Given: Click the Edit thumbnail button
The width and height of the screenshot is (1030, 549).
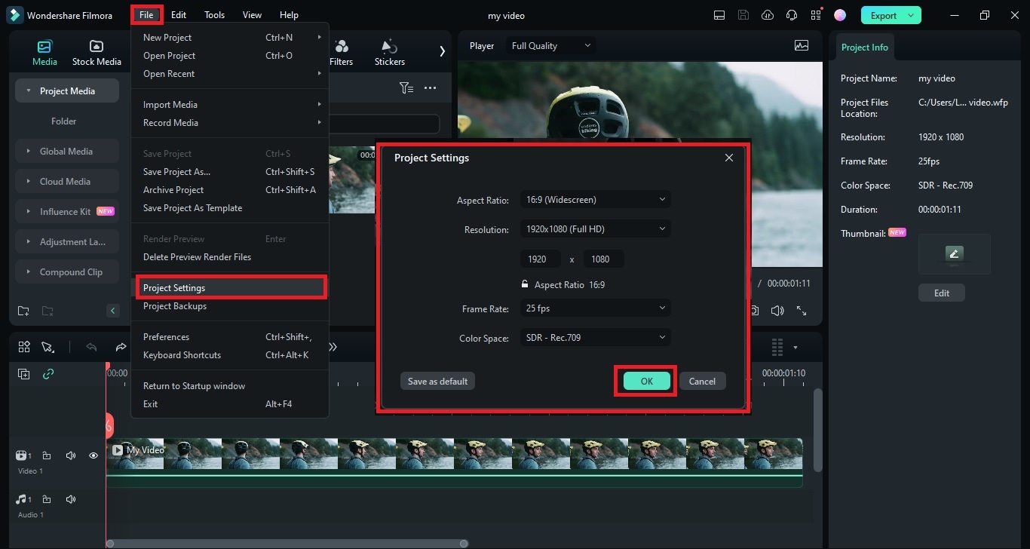Looking at the screenshot, I should click(x=942, y=293).
